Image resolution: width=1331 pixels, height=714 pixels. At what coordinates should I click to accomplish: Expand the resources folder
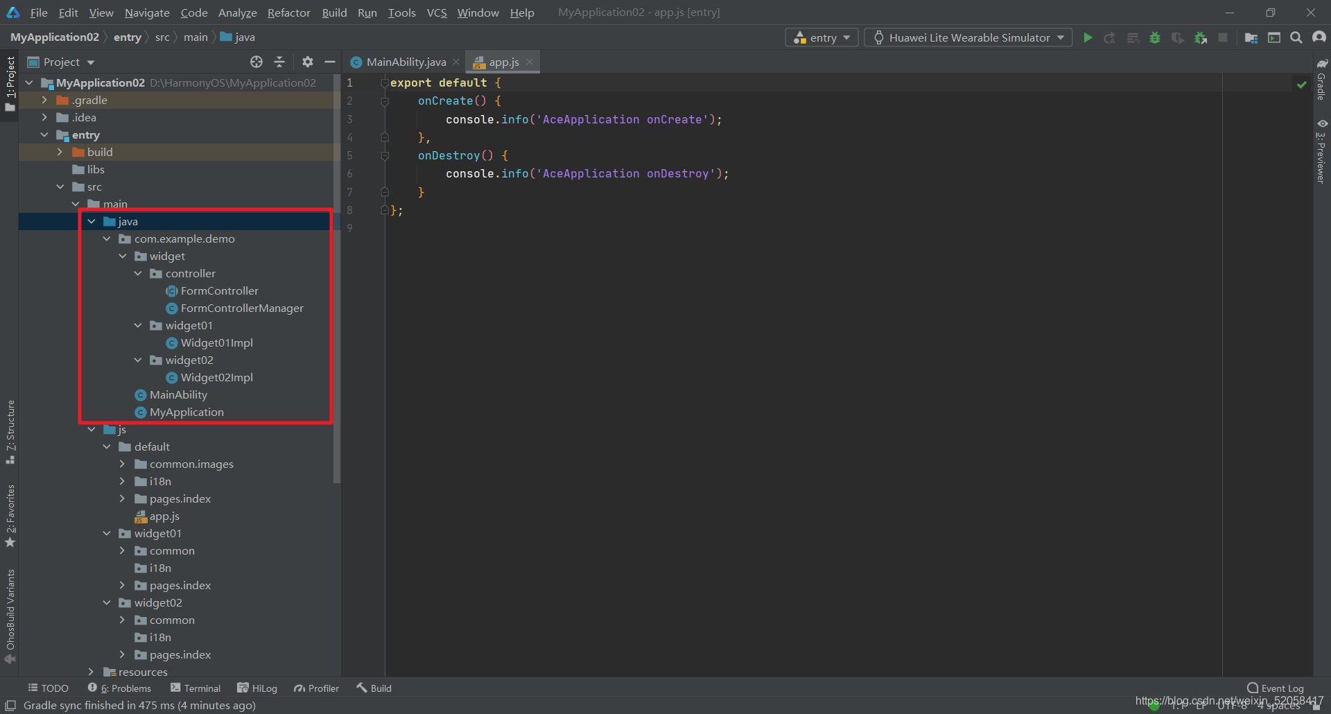(91, 672)
